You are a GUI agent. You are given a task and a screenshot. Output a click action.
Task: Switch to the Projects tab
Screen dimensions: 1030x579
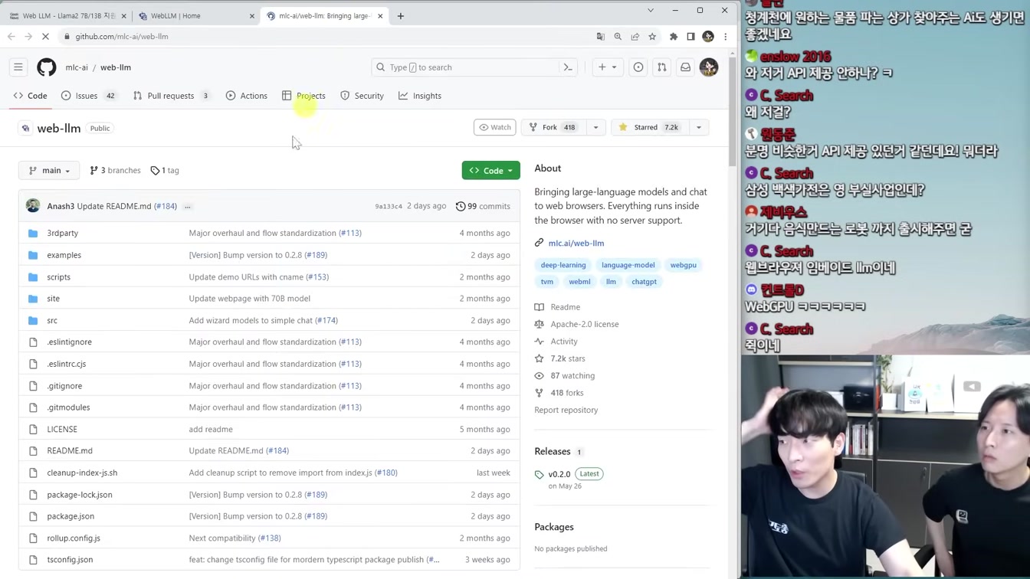pos(304,96)
